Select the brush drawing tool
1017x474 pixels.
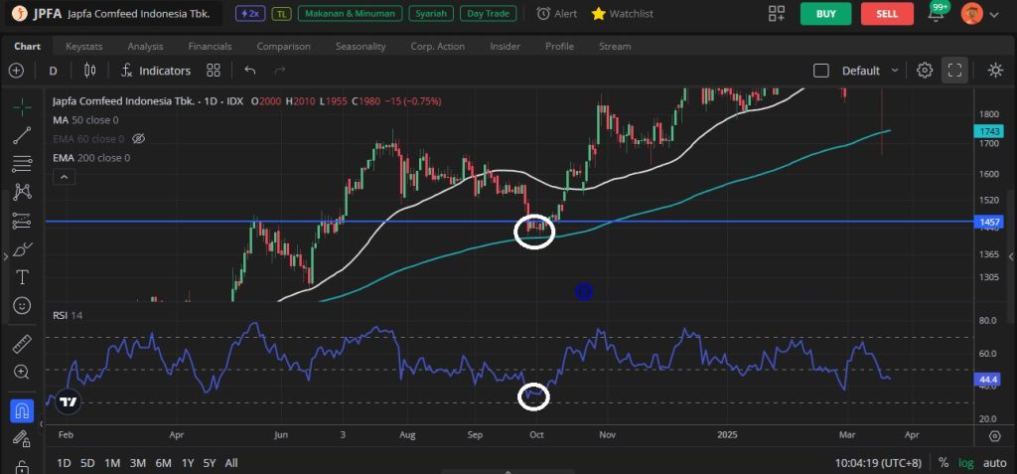pyautogui.click(x=22, y=249)
